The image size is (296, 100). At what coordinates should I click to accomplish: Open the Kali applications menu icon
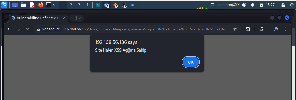point(4,5)
